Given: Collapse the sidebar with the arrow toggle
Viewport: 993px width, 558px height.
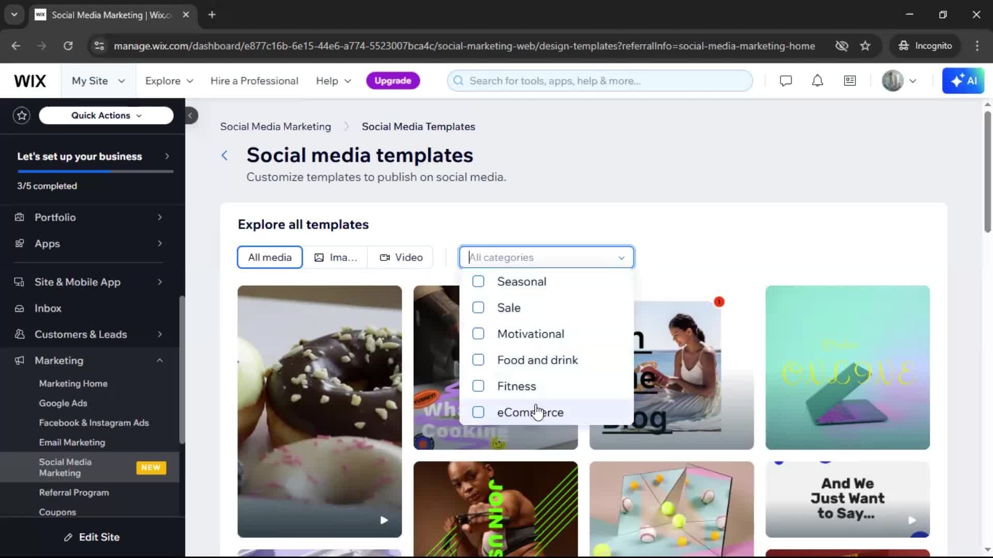Looking at the screenshot, I should [190, 116].
